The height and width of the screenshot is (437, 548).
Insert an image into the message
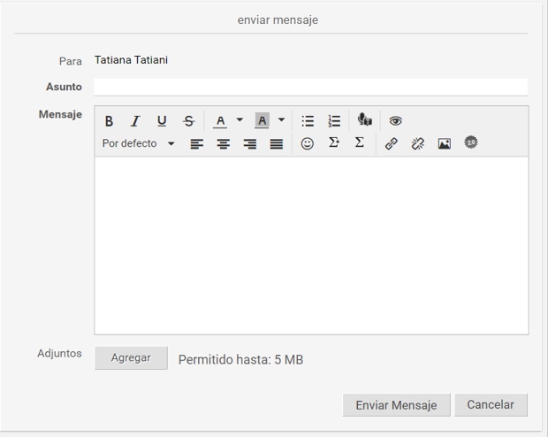444,143
